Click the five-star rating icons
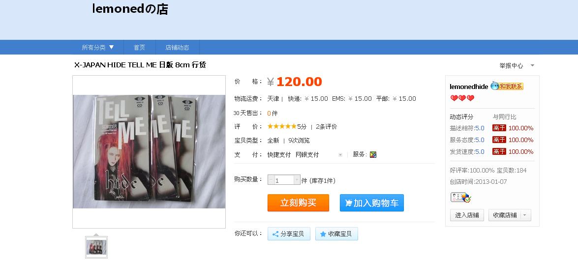This screenshot has height=262, width=578. tap(282, 126)
